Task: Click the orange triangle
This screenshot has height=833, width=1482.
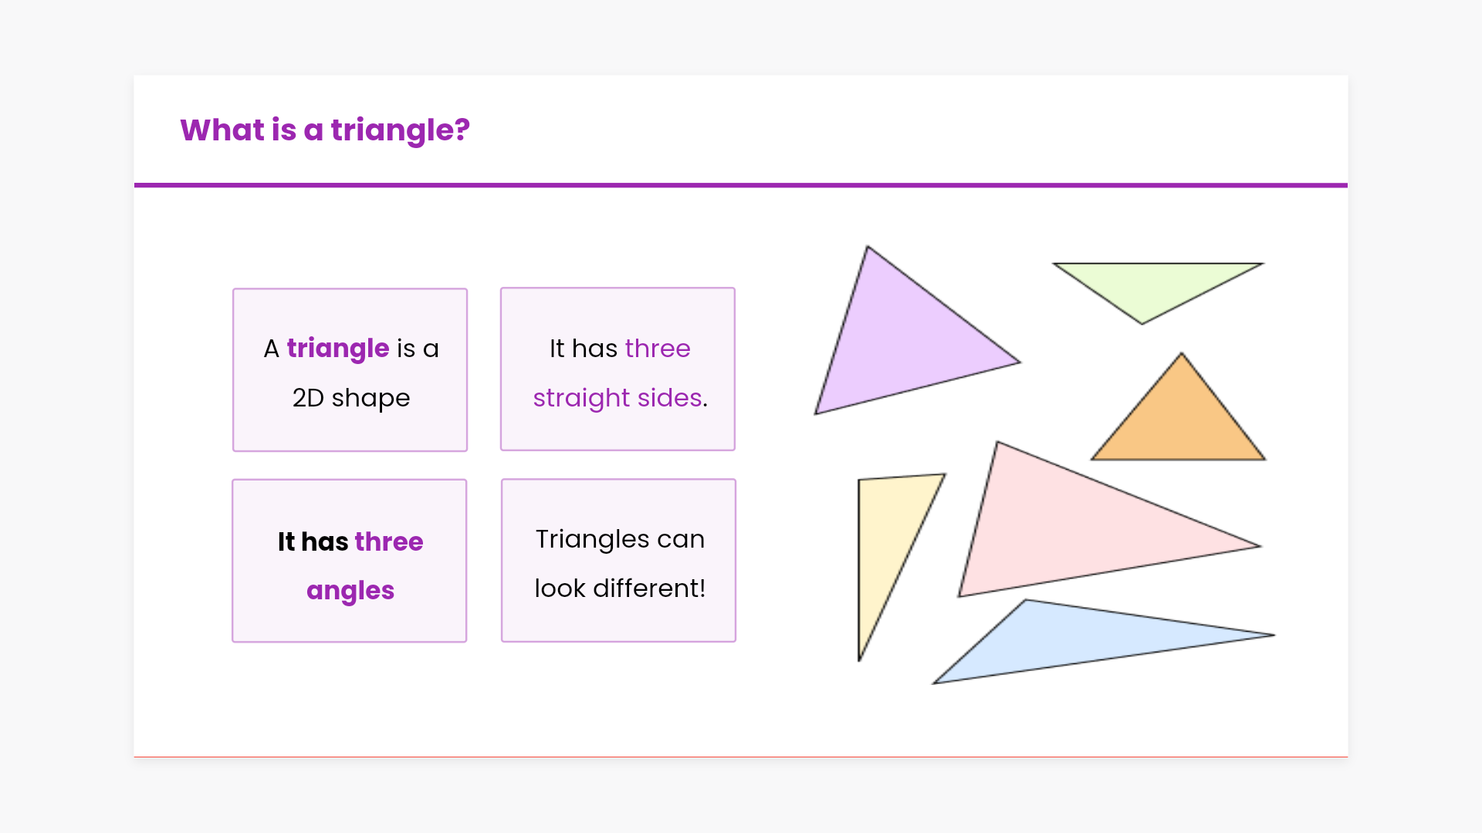Action: click(x=1179, y=424)
